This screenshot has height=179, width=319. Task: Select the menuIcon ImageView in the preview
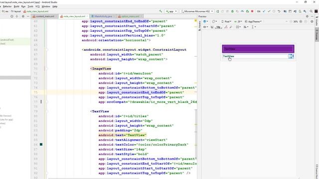[291, 56]
